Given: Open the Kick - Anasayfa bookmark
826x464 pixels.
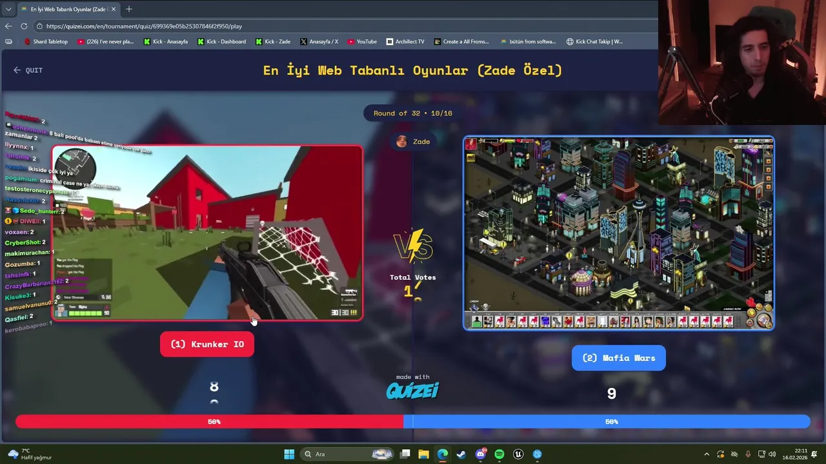Looking at the screenshot, I should click(x=165, y=41).
